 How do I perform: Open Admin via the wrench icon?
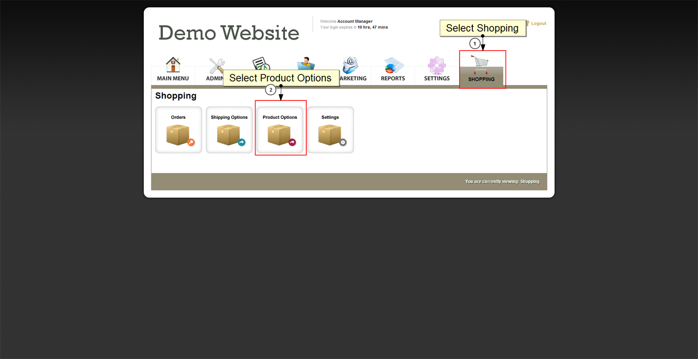click(x=216, y=65)
